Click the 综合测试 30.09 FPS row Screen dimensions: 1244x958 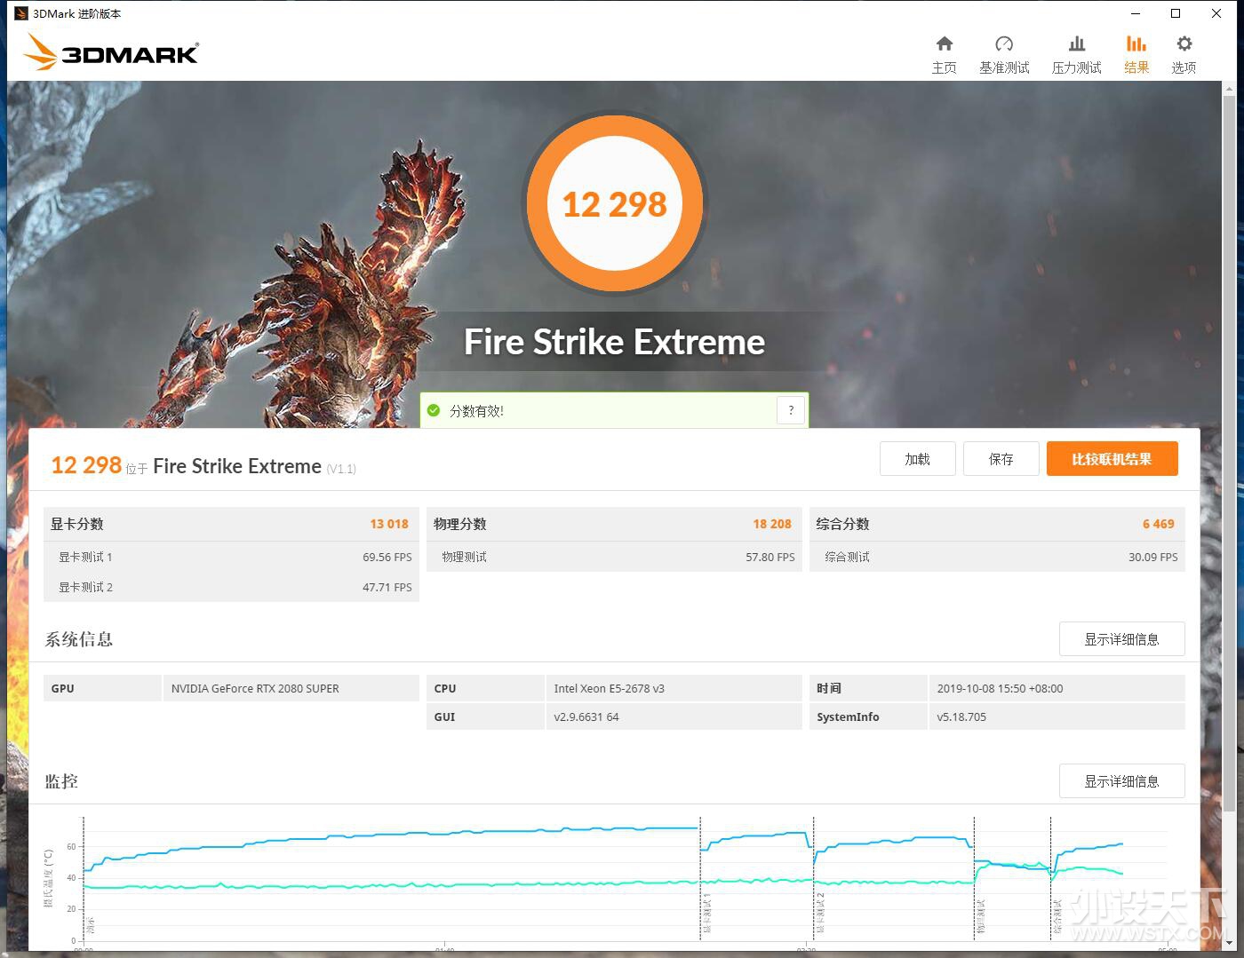coord(997,557)
